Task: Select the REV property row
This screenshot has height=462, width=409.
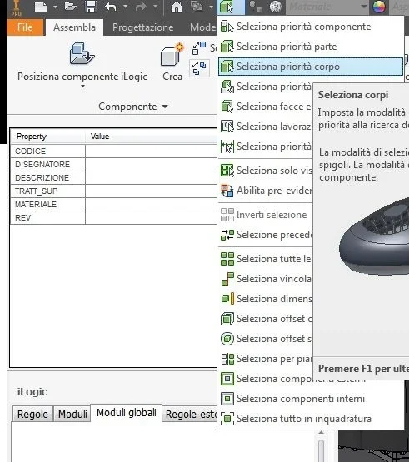Action: (114, 218)
